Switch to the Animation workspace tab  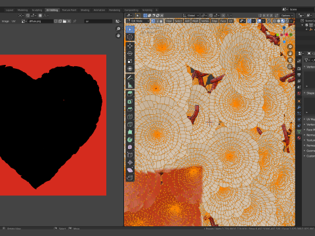99,10
